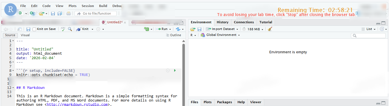Expand the recent files dropdown arrow
The height and width of the screenshot is (106, 389).
click(46, 13)
